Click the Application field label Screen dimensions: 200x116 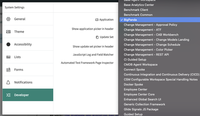[x=106, y=20]
